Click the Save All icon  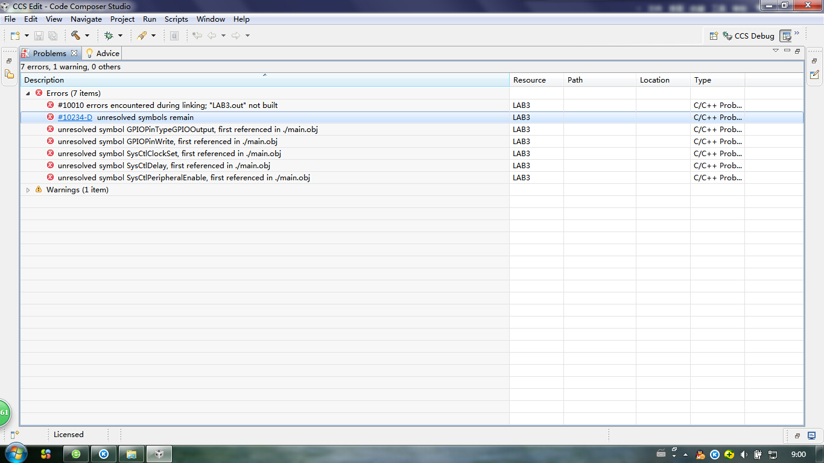point(53,36)
